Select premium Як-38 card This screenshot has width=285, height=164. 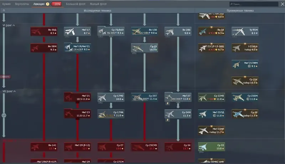(212, 31)
